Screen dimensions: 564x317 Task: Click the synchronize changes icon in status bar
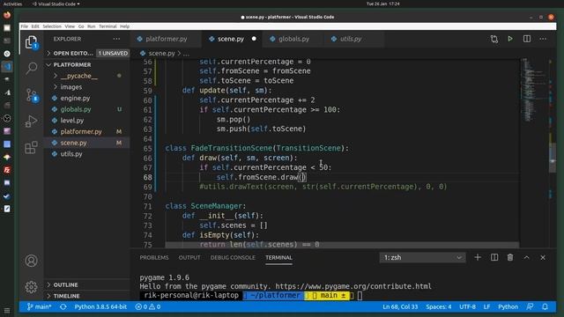coord(63,306)
